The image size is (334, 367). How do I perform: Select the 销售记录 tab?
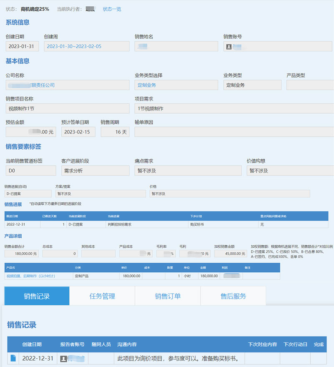click(37, 296)
